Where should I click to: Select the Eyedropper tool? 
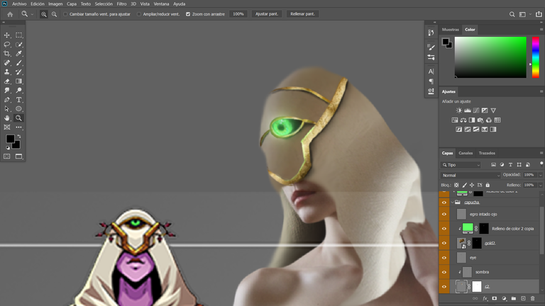tap(18, 53)
